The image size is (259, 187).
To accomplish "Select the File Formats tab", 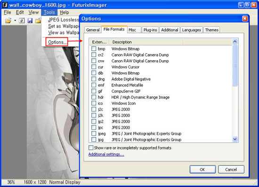I will coord(114,29).
